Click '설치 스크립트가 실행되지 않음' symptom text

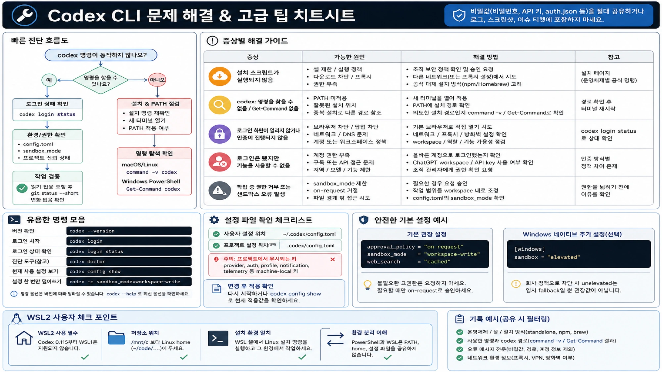coord(258,76)
